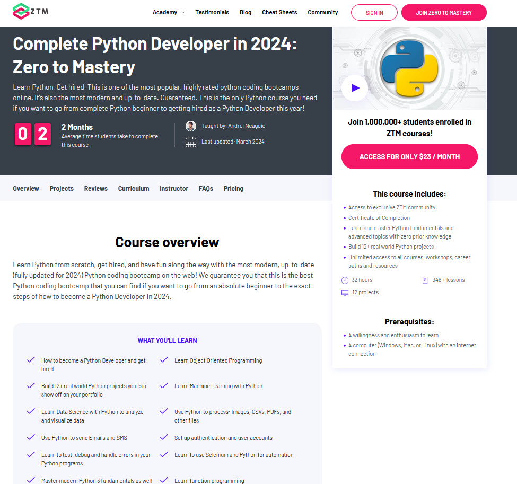Click the Python logo thumbnail image
Viewport: 517px width, 484px height.
[x=409, y=68]
